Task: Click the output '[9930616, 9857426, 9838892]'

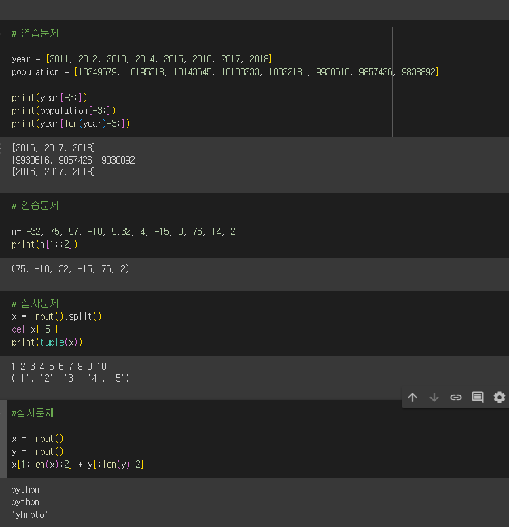Action: [75, 160]
